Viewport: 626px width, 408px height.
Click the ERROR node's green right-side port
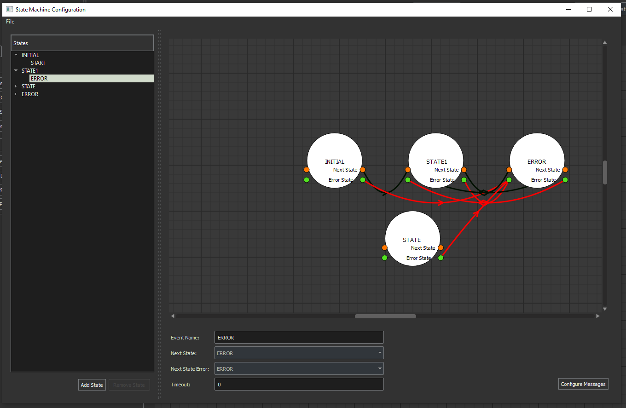pos(565,180)
